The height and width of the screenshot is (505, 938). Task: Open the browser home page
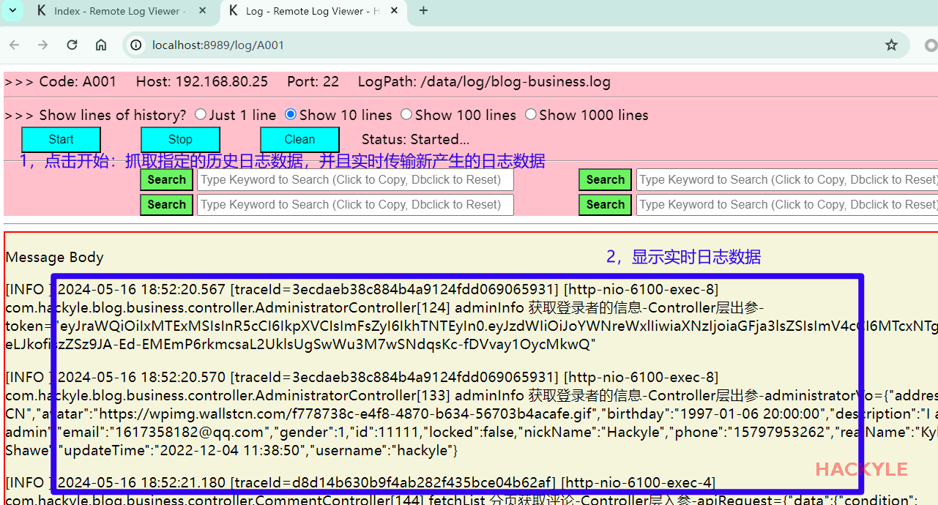[101, 45]
